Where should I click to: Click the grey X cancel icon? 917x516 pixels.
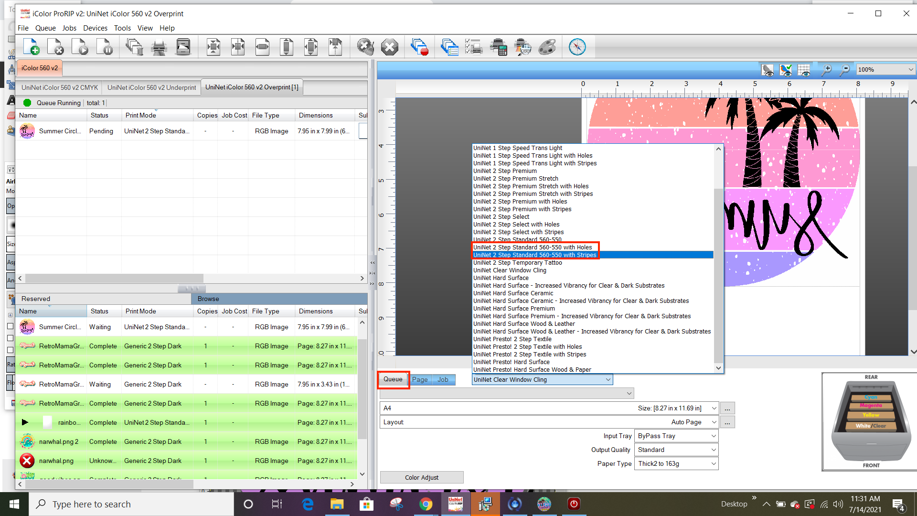[390, 47]
